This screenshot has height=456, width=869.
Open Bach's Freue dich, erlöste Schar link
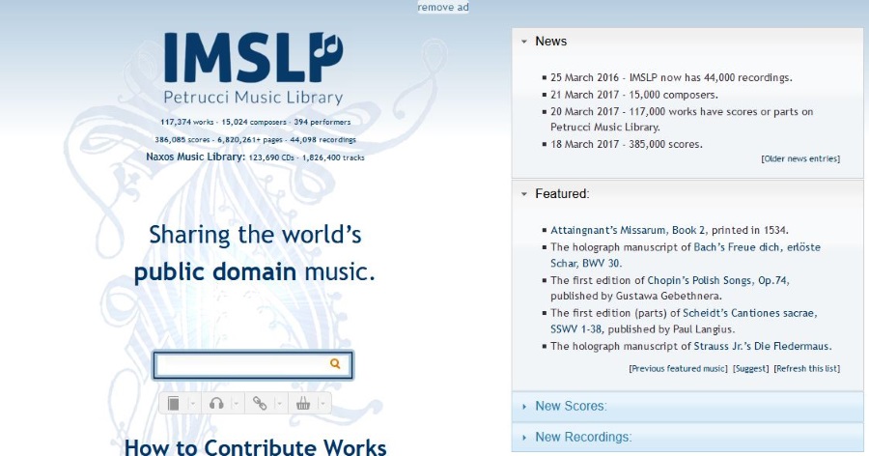[x=685, y=255]
